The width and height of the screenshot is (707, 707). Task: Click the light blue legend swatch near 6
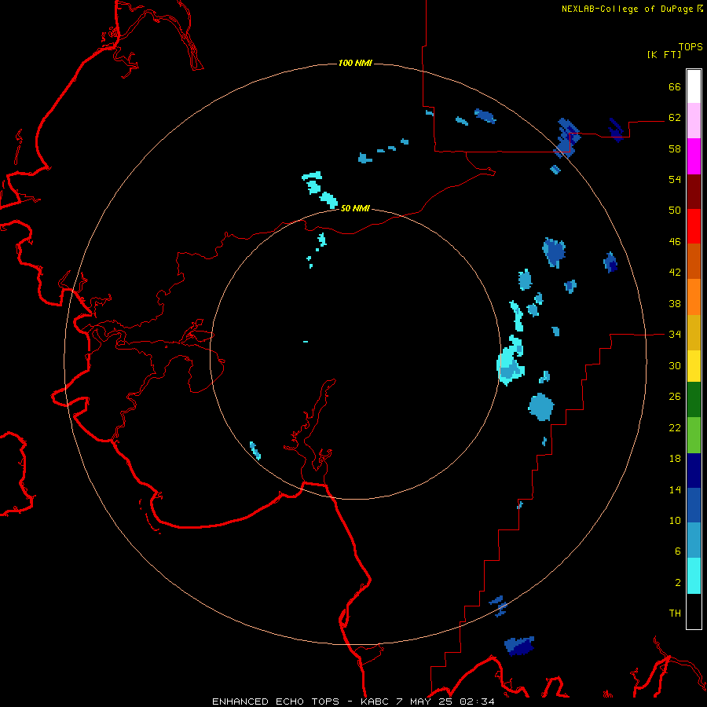[x=694, y=540]
